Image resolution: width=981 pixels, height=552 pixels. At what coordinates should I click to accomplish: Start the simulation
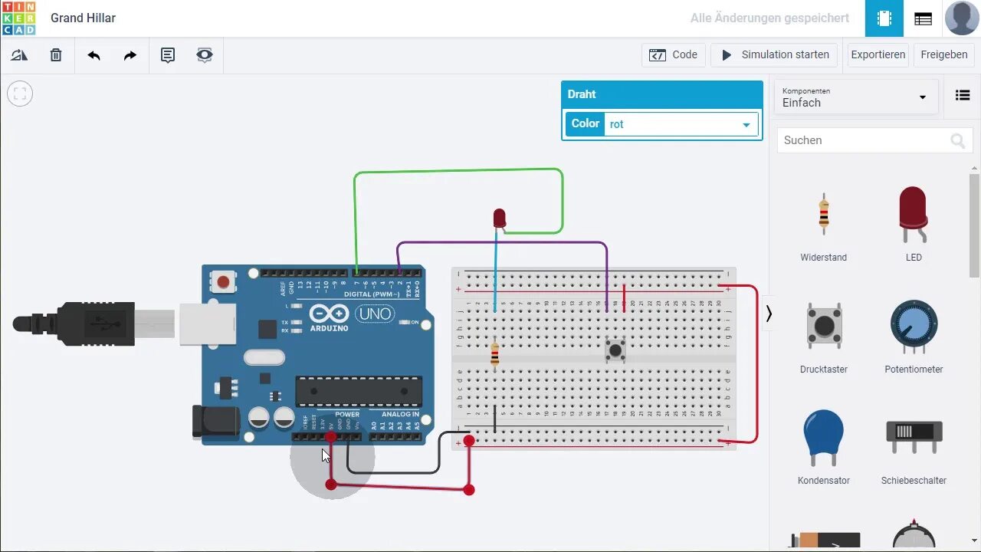click(x=774, y=54)
